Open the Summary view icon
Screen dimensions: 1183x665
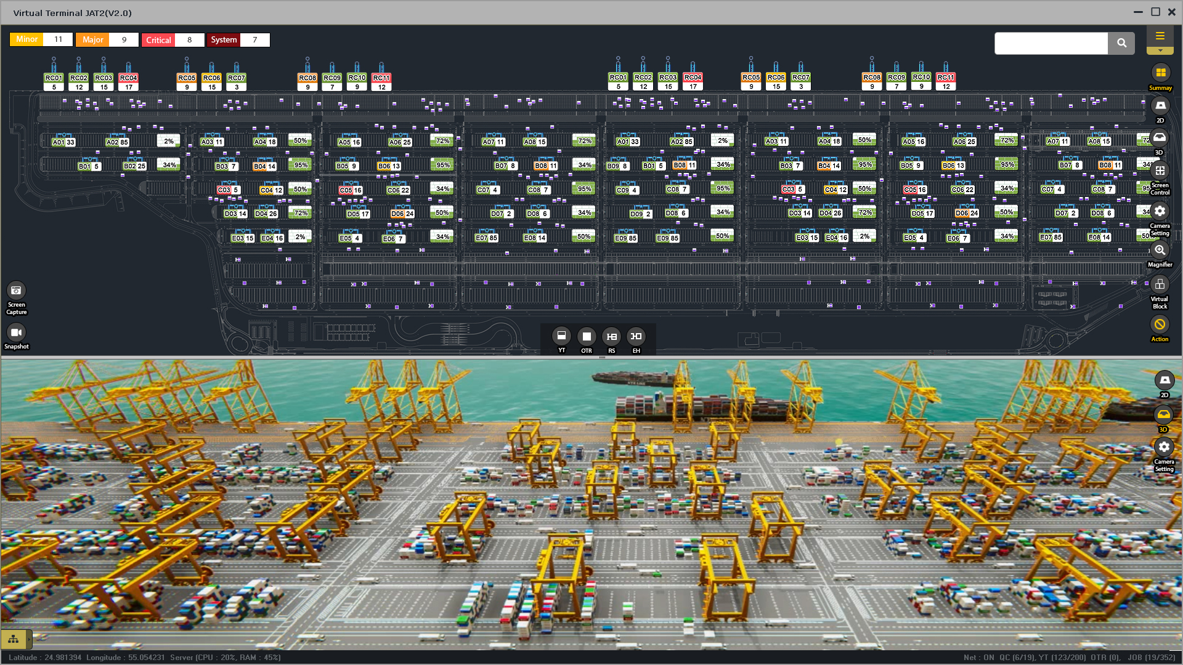pos(1160,73)
